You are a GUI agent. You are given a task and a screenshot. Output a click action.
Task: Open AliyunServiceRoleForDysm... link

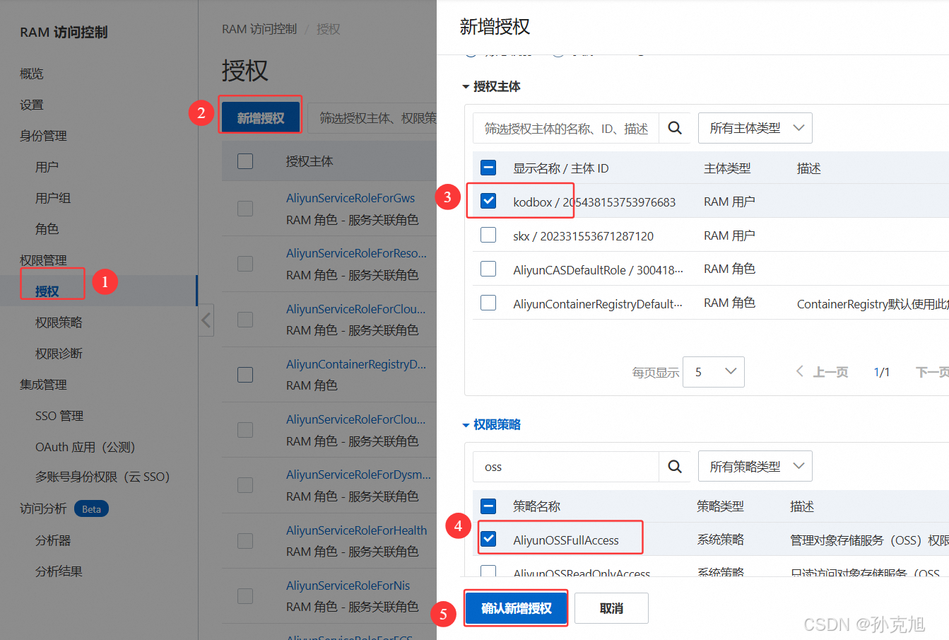pos(358,475)
